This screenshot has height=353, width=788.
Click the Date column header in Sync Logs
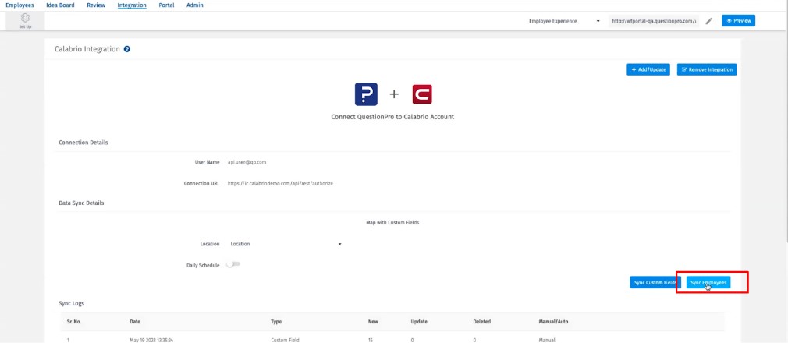(x=135, y=321)
